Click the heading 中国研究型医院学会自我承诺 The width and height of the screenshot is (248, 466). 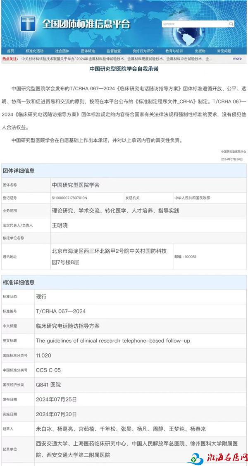[x=124, y=69]
